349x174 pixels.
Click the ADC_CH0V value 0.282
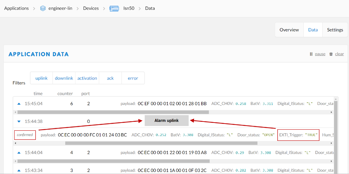coord(241,170)
